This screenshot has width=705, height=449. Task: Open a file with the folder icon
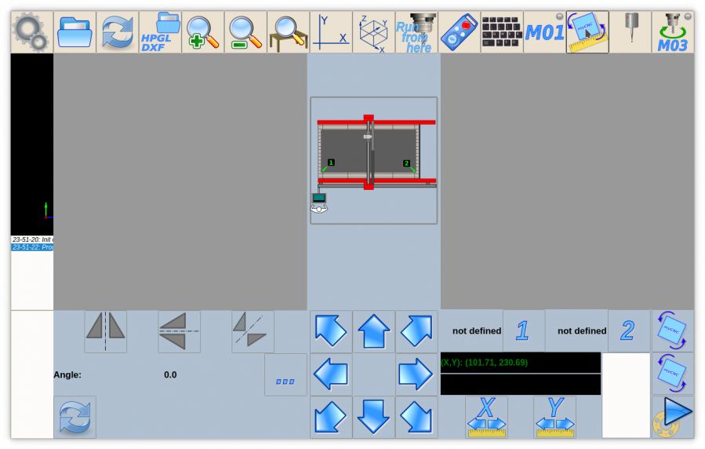click(74, 32)
